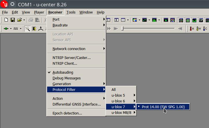Click the download arrow toolbar icon
209x128 pixels.
41,29
